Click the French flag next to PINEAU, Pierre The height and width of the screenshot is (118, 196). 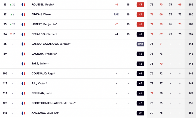pyautogui.click(x=23, y=14)
